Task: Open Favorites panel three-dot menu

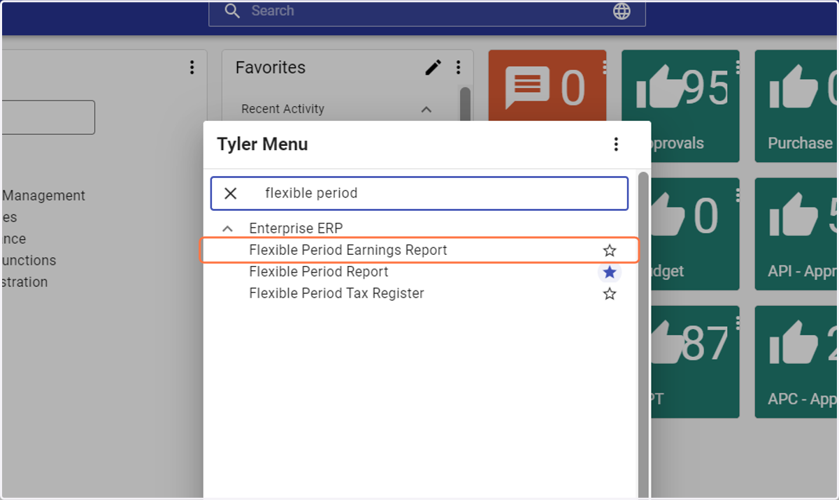Action: (459, 68)
